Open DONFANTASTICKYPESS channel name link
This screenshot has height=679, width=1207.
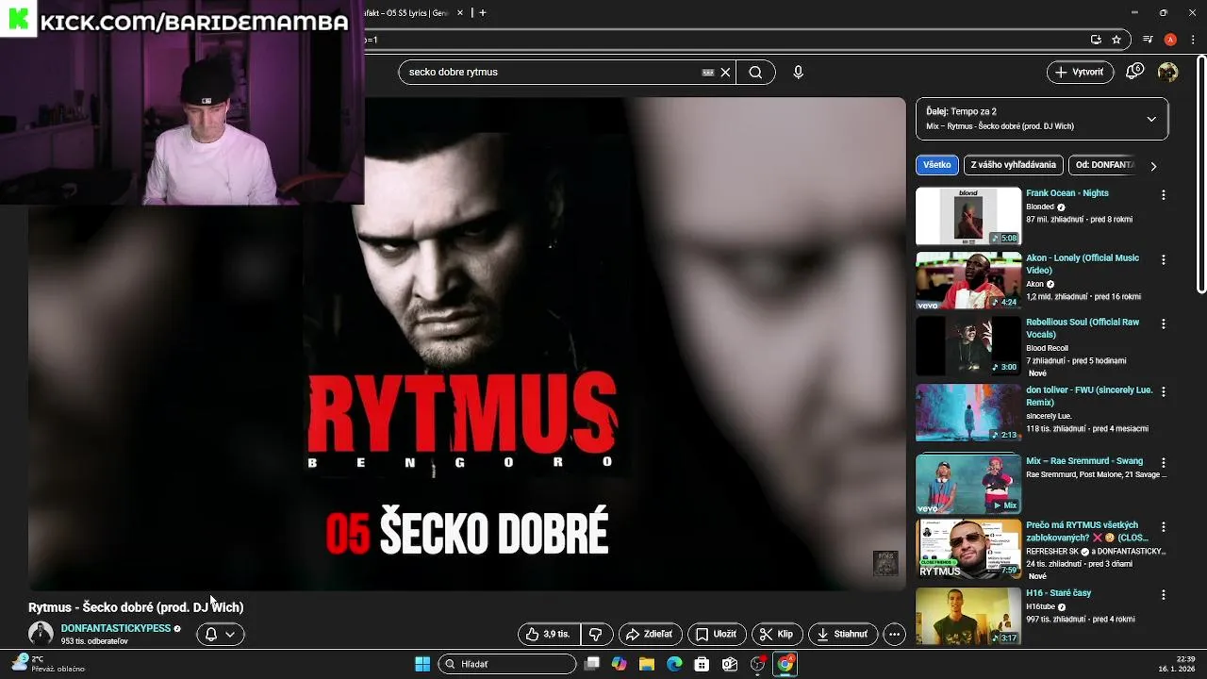click(116, 629)
